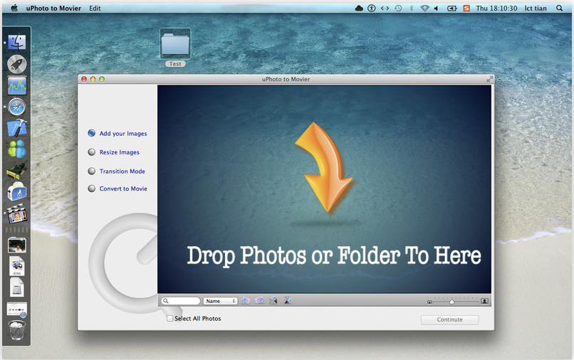The height and width of the screenshot is (360, 574).
Task: Click the disk image document in dock
Action: [x=17, y=287]
